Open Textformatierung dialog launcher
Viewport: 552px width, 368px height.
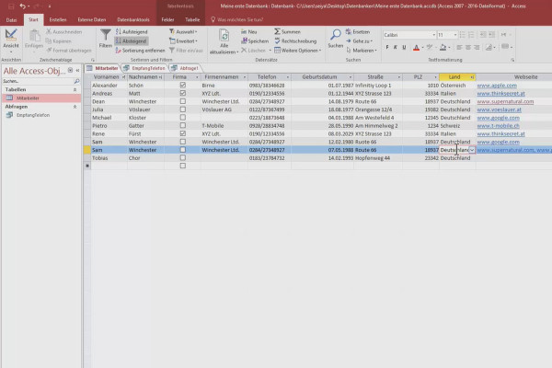coord(512,60)
